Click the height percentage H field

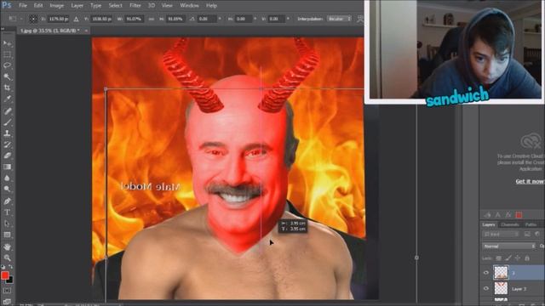pos(175,19)
